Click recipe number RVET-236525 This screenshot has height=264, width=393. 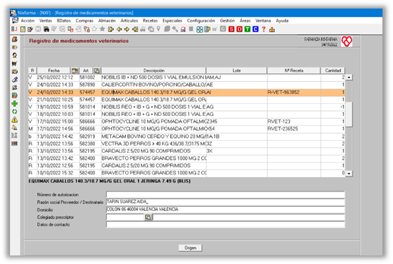tap(283, 129)
